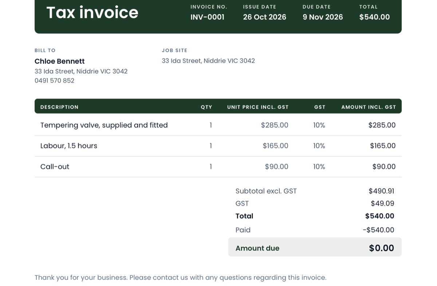
Task: Click the 'ISSUE DATE' label
Action: tap(260, 7)
